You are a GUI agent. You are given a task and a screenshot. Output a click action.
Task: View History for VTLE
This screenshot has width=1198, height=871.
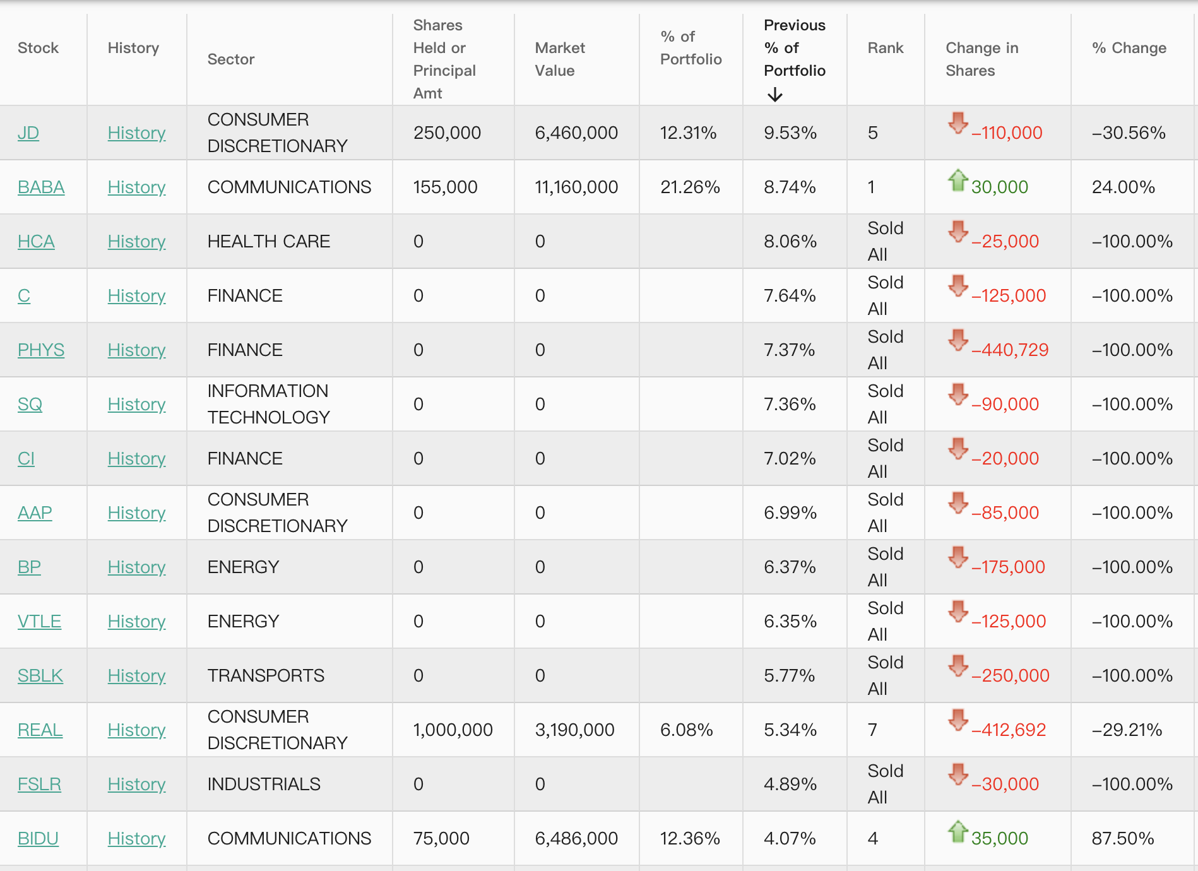click(x=137, y=621)
